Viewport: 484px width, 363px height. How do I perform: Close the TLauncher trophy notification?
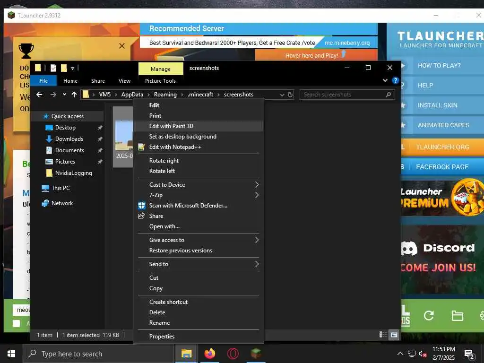point(122,46)
